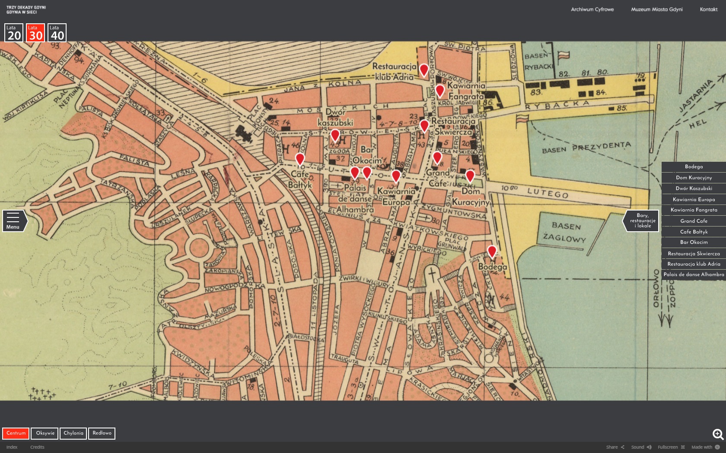The width and height of the screenshot is (726, 453).
Task: Choose Grand Cafe from the venue list
Action: coord(694,221)
